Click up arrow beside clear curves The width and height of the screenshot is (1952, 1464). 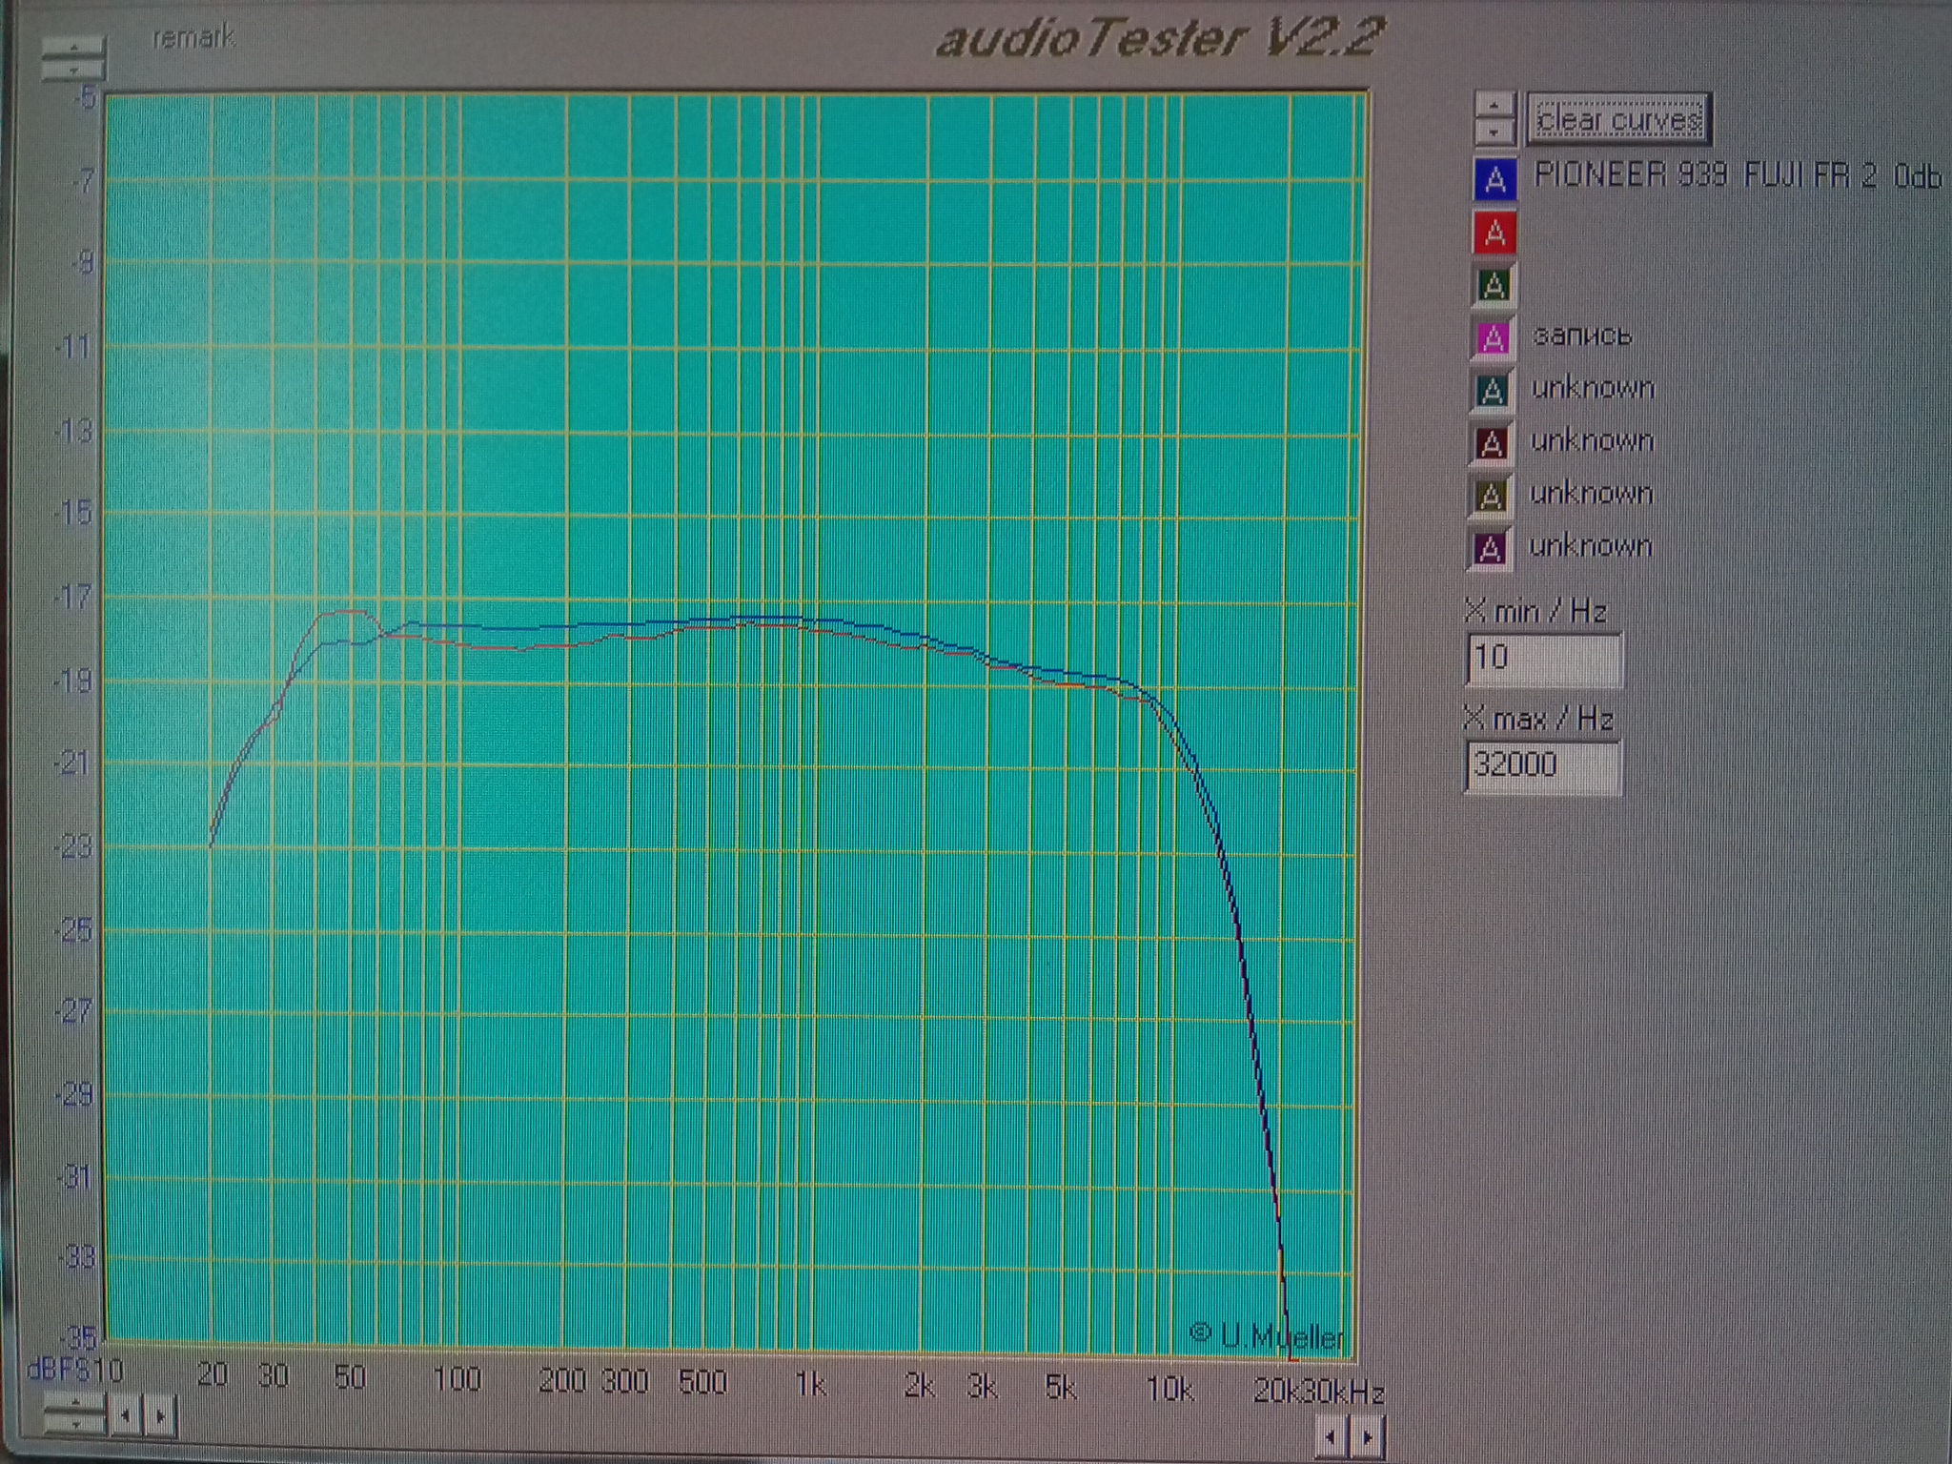1494,105
